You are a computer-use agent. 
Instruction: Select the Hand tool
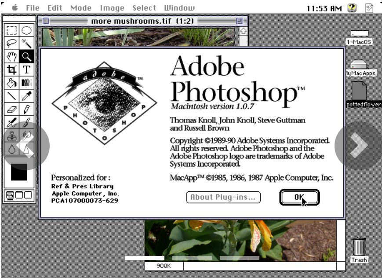[11, 57]
